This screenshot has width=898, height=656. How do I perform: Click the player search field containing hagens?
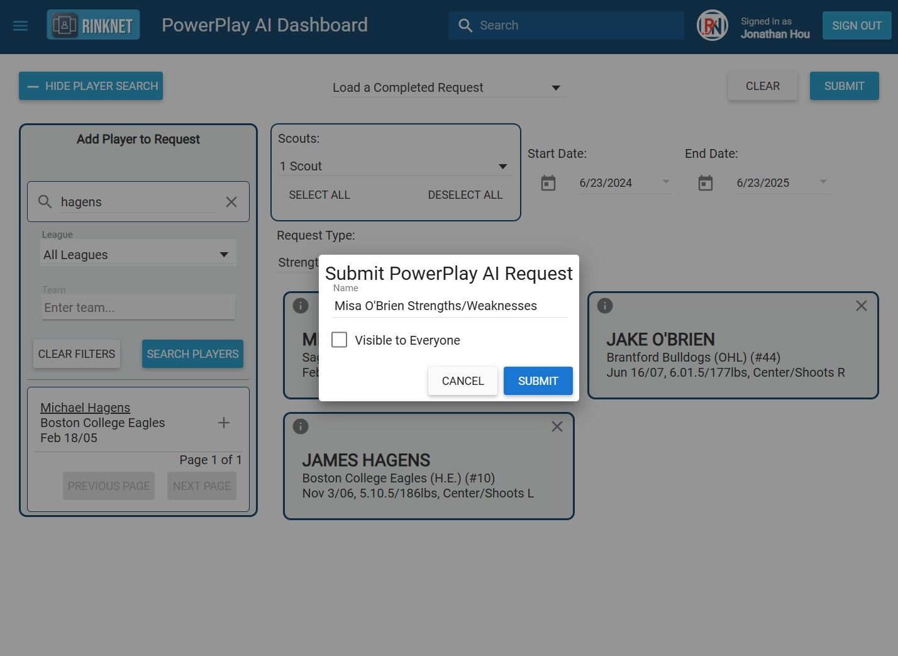click(138, 202)
